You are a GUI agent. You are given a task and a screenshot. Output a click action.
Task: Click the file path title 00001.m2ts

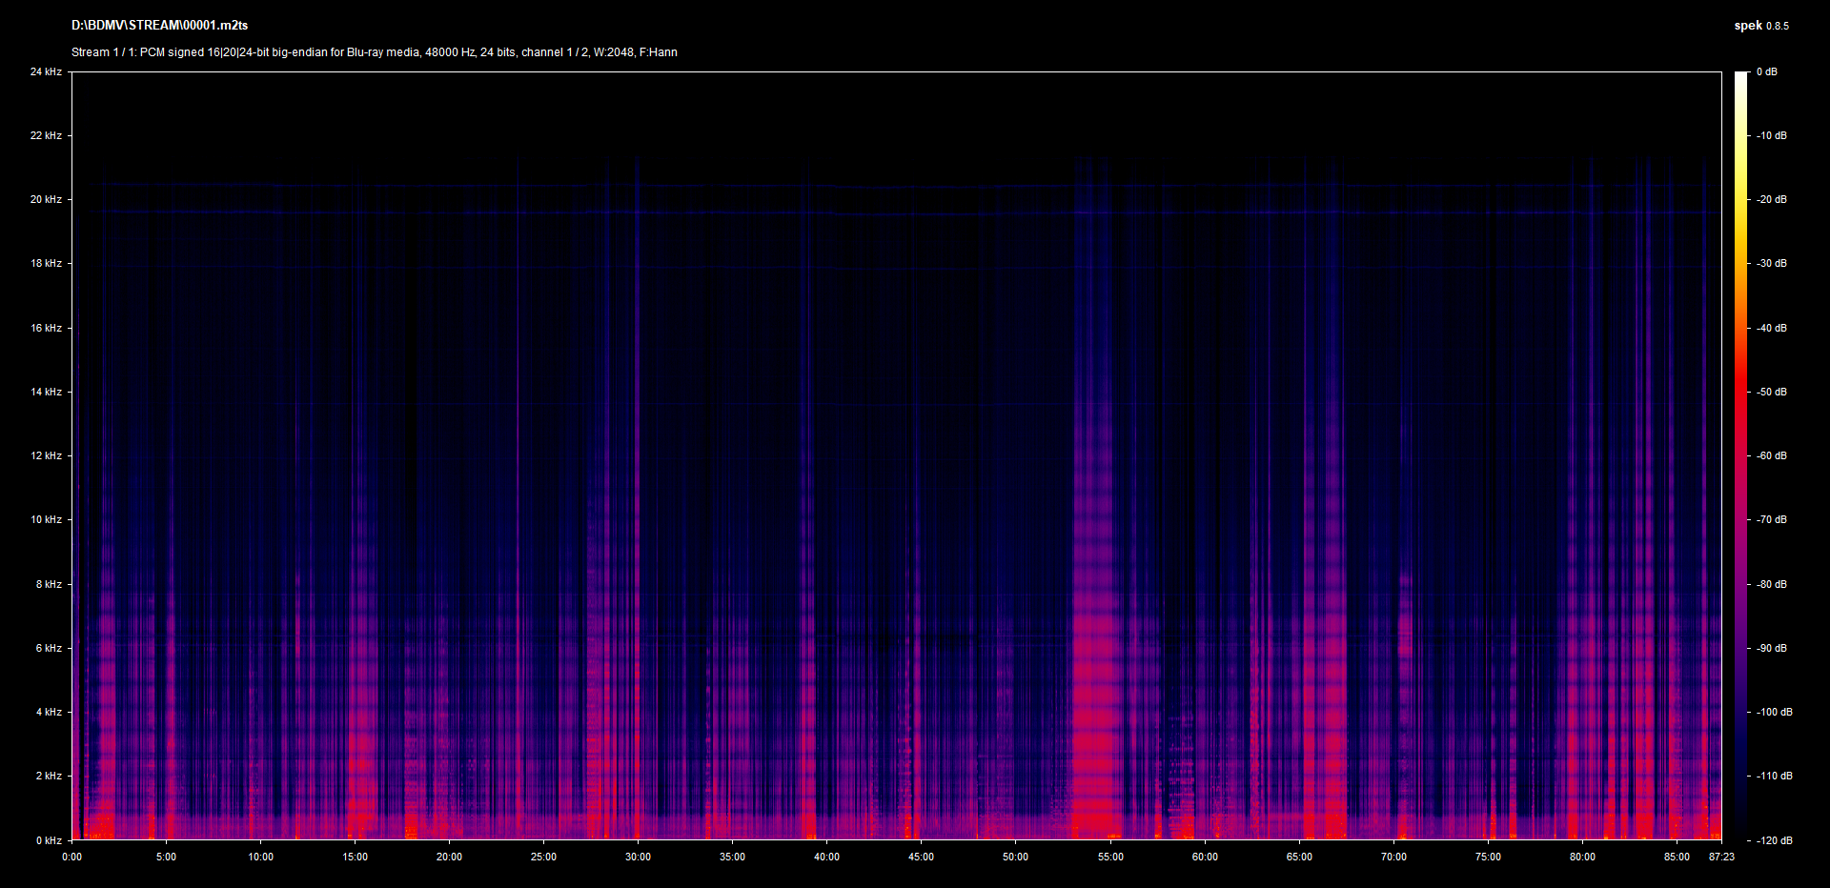point(159,26)
